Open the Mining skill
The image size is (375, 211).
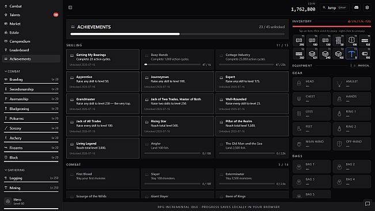(31, 188)
